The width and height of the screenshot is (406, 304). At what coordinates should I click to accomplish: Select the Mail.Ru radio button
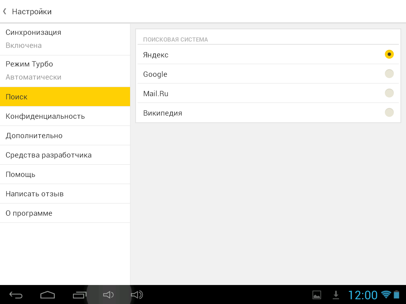pos(389,93)
